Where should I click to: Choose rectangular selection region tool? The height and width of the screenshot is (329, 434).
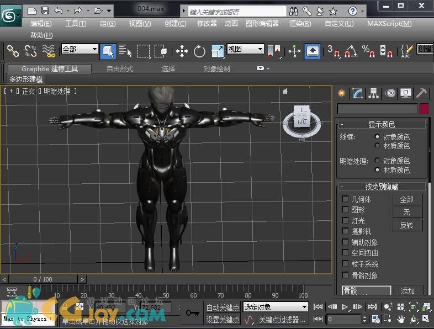(144, 51)
